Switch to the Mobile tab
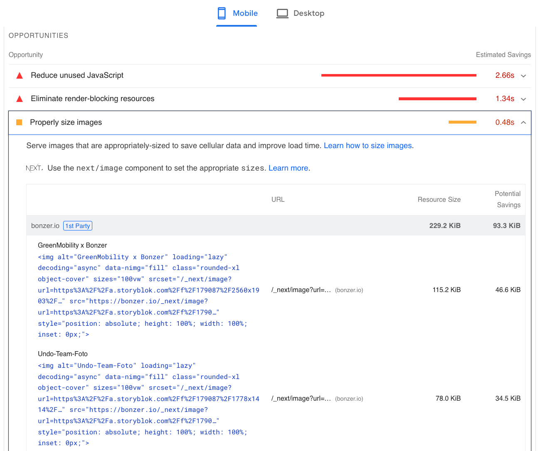This screenshot has height=451, width=538. point(237,13)
